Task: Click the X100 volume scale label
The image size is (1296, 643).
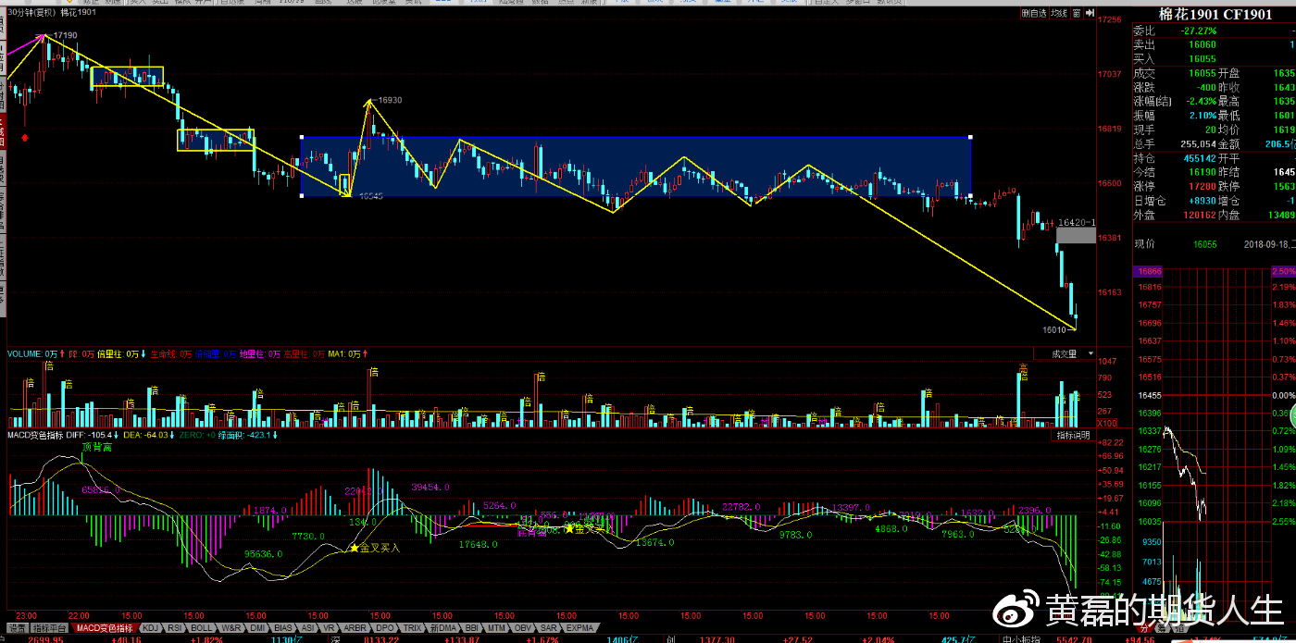Action: [x=1105, y=422]
